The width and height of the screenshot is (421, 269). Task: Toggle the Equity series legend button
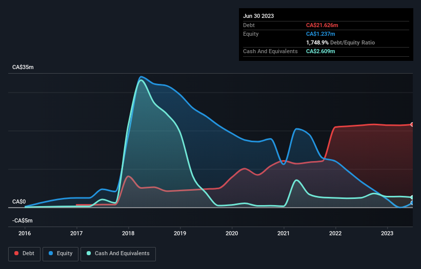point(61,254)
